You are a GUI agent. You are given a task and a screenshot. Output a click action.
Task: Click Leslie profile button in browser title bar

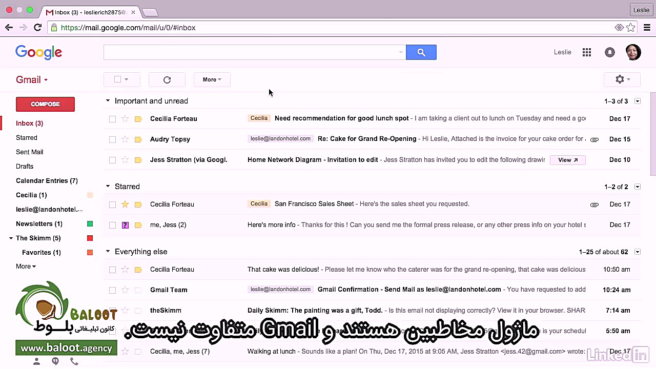click(641, 10)
